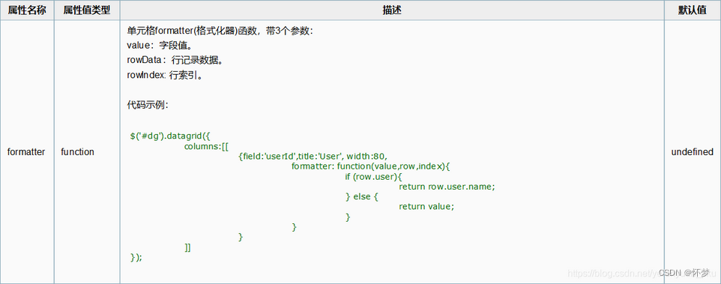Select the undefined default value cell
Viewport: 721px width, 284px height.
coord(693,151)
